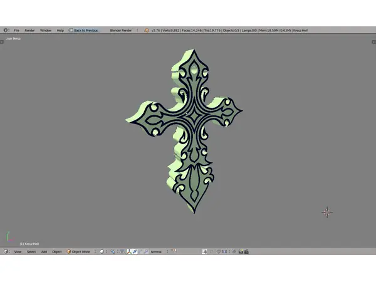Expand the right properties region plus toggle
This screenshot has height=282, width=376.
point(373,42)
